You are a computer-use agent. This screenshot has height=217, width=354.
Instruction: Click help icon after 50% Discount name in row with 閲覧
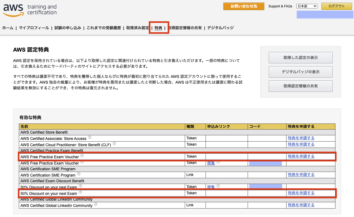pyautogui.click(x=80, y=186)
